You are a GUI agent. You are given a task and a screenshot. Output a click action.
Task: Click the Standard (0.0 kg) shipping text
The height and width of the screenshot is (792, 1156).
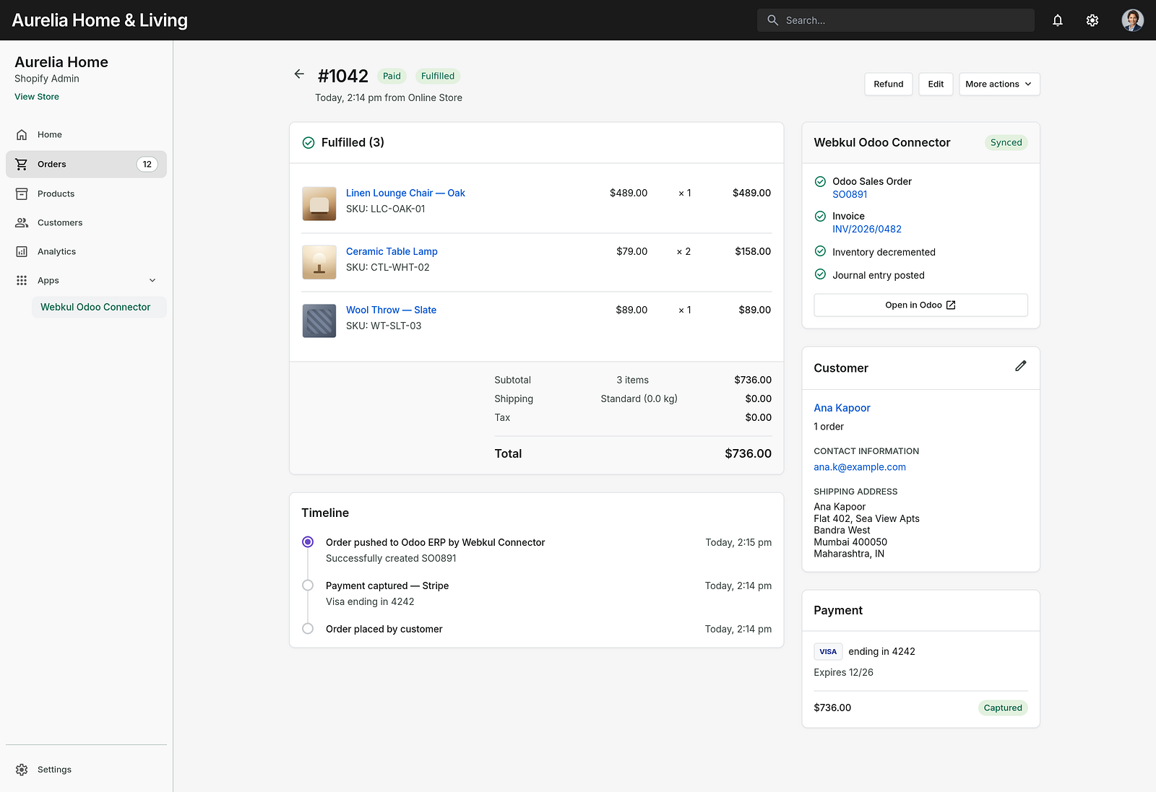pyautogui.click(x=639, y=399)
